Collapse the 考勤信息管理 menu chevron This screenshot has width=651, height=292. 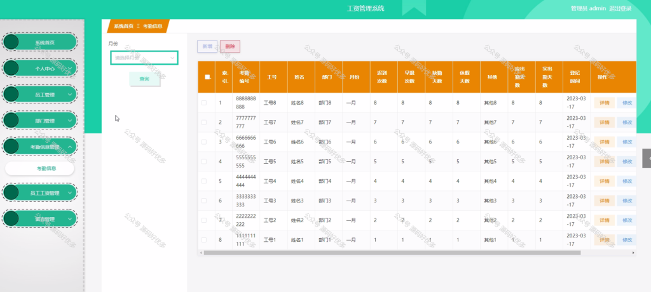pyautogui.click(x=70, y=147)
